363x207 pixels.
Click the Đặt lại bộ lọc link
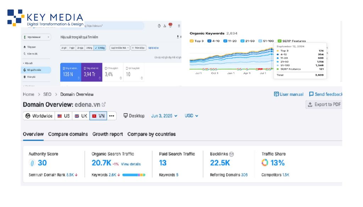(x=153, y=48)
